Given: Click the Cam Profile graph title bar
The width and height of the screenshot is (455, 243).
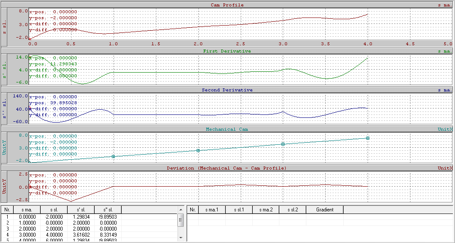Looking at the screenshot, I should pyautogui.click(x=227, y=5).
